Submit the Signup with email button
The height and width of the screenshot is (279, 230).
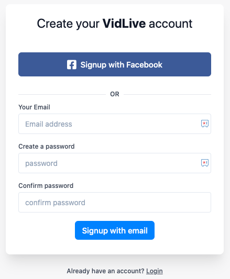point(115,230)
